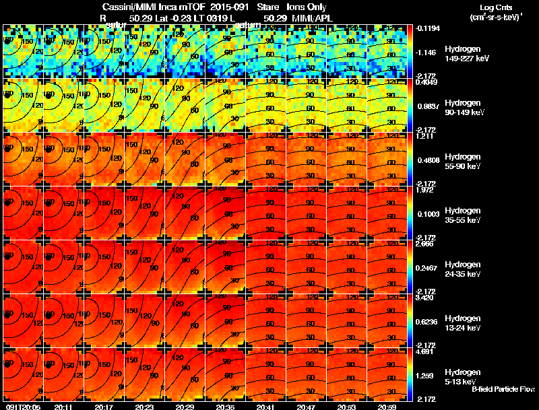This screenshot has height=410, width=539.
Task: Select the 0.6236 colorbar value
Action: pyautogui.click(x=428, y=322)
